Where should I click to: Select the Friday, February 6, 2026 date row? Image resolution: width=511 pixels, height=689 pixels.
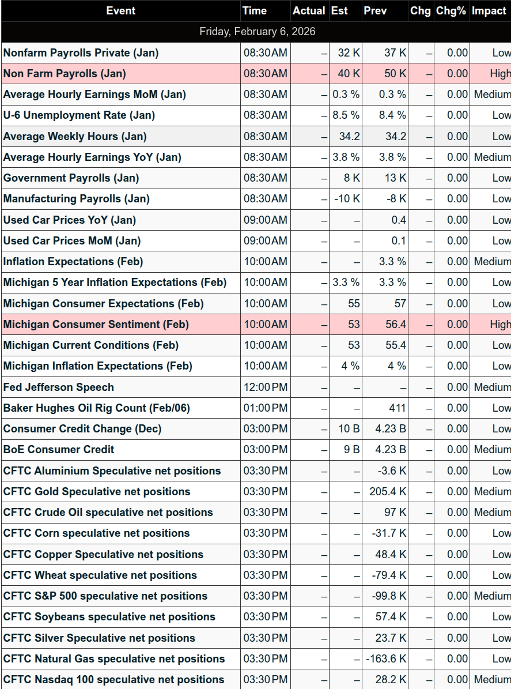pos(257,32)
